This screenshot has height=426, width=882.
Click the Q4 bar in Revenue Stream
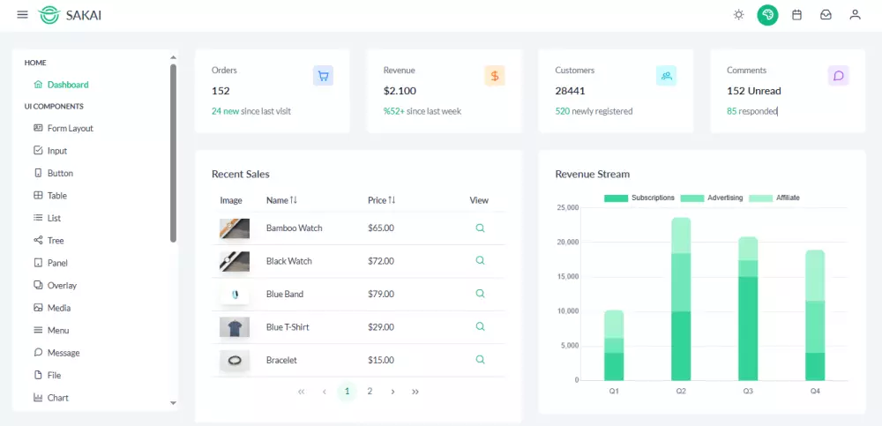[x=815, y=315]
